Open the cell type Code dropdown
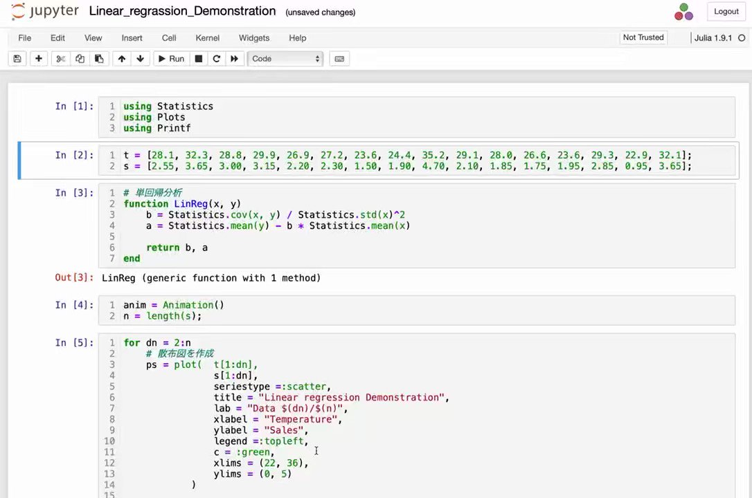 click(285, 58)
